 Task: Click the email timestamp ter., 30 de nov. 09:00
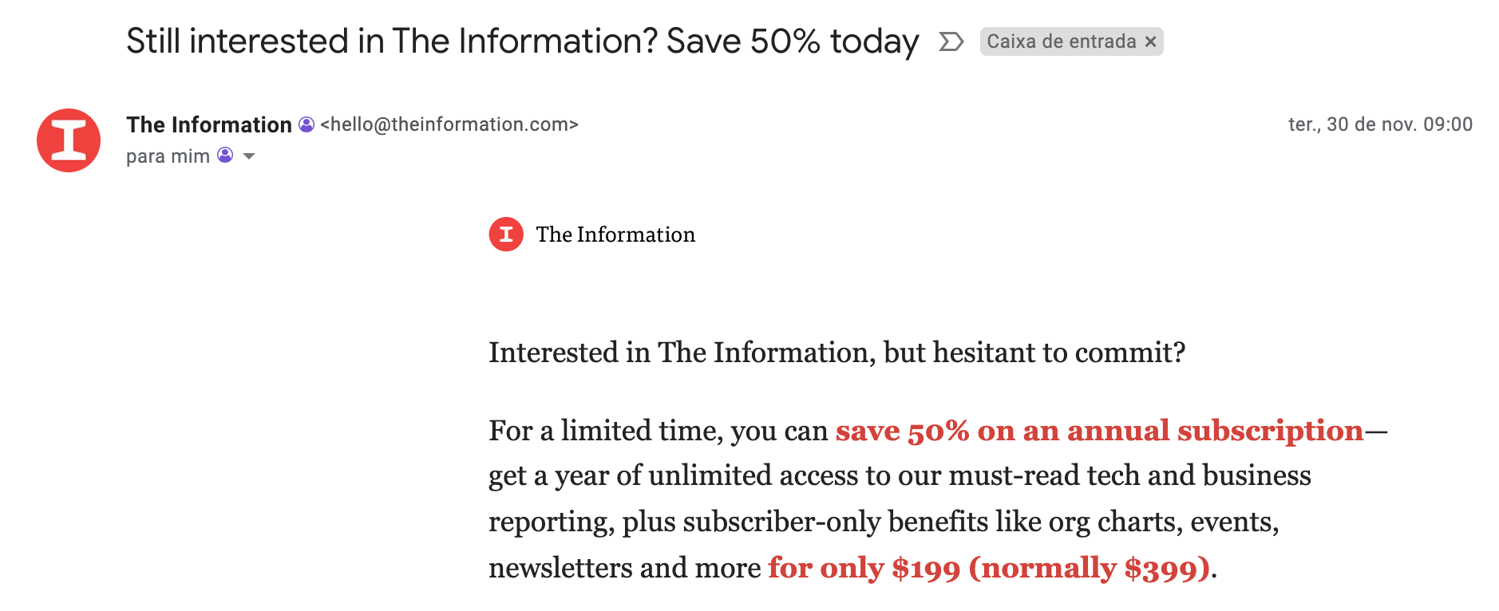(1380, 124)
